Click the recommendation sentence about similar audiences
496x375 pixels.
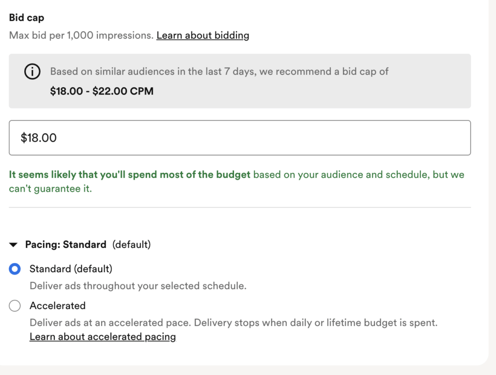point(219,72)
